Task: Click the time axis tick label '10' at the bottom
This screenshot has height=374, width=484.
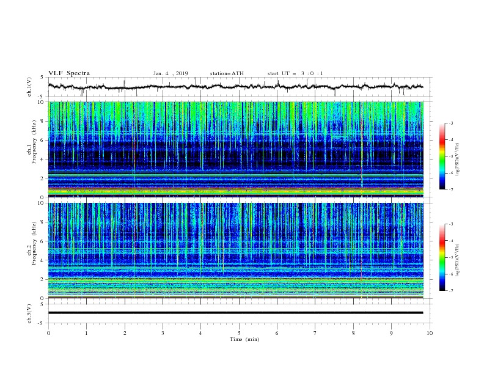Action: click(430, 333)
